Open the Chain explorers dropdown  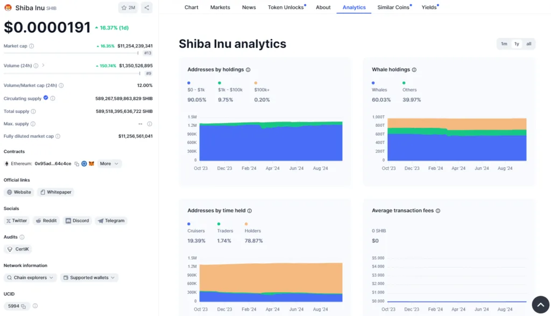(x=30, y=277)
